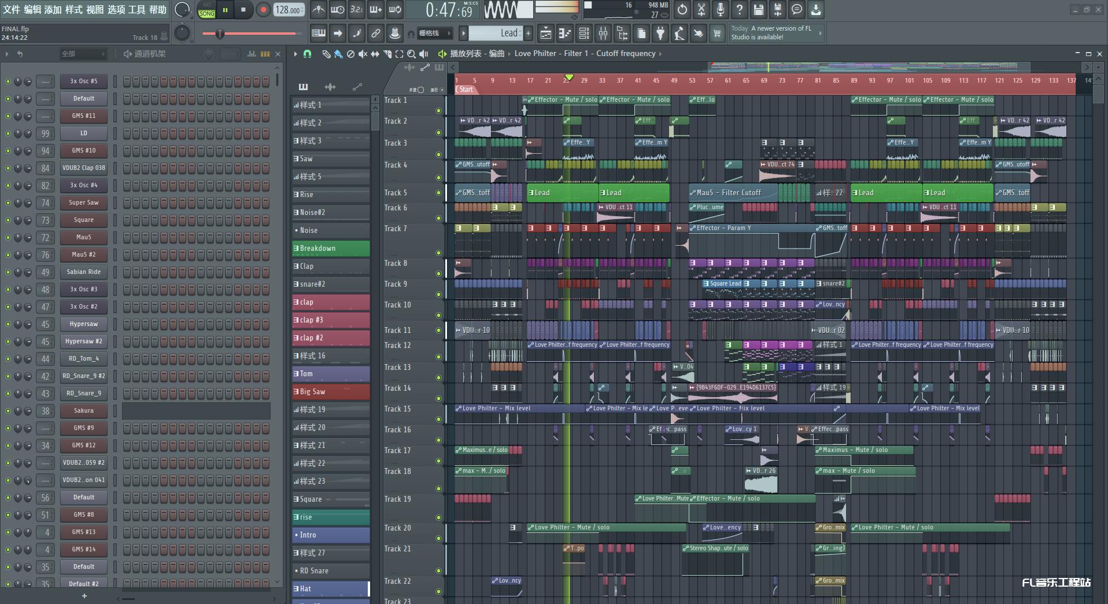Click the tempo 128.000 field
The image size is (1108, 604).
(x=289, y=10)
